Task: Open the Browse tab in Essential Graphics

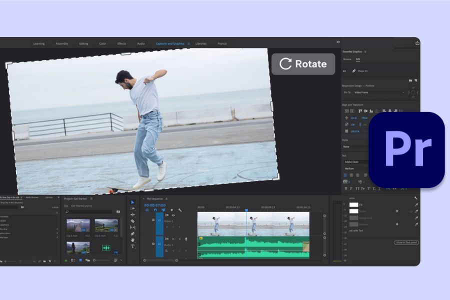Action: pos(347,59)
